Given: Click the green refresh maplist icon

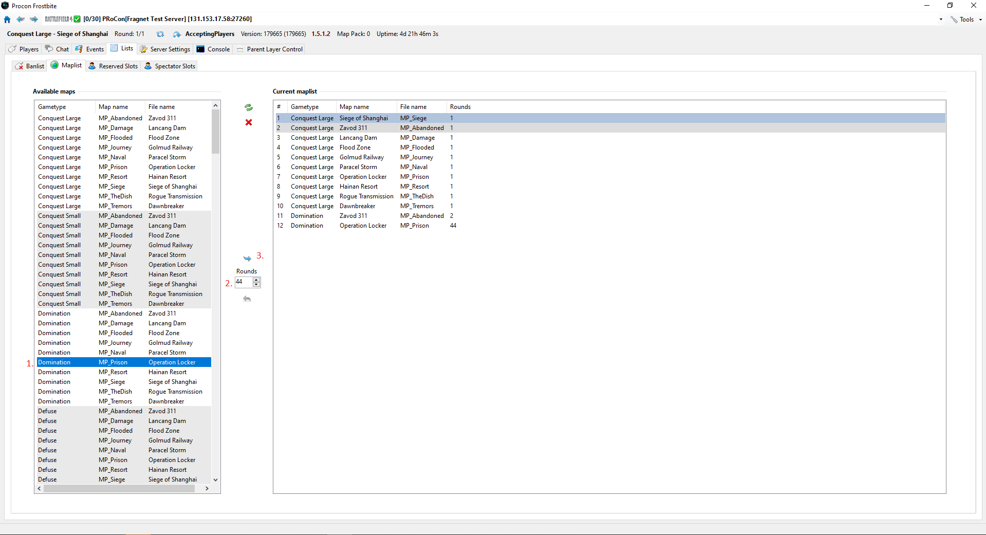Looking at the screenshot, I should (249, 107).
